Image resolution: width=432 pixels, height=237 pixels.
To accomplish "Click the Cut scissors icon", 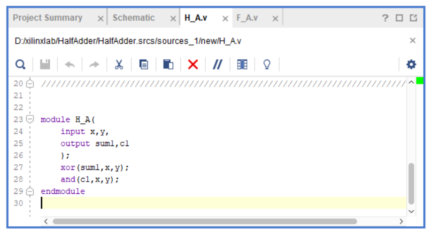I will 119,64.
